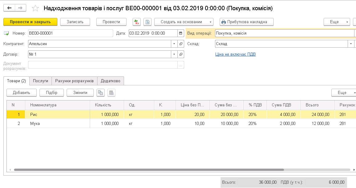Click Змінити button
The width and height of the screenshot is (356, 188).
click(x=80, y=93)
